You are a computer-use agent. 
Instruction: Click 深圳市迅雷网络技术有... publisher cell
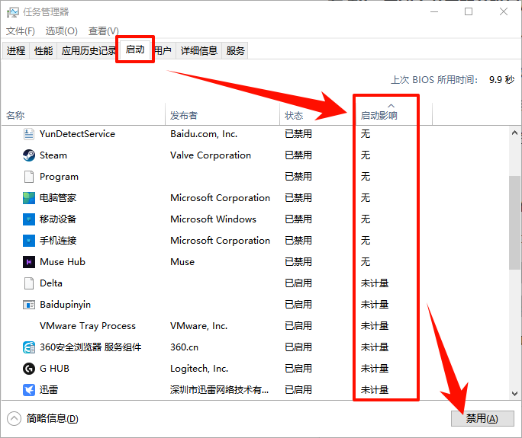(219, 390)
